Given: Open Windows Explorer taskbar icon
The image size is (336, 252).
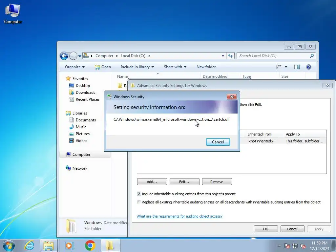Looking at the screenshot, I should pyautogui.click(x=49, y=245).
